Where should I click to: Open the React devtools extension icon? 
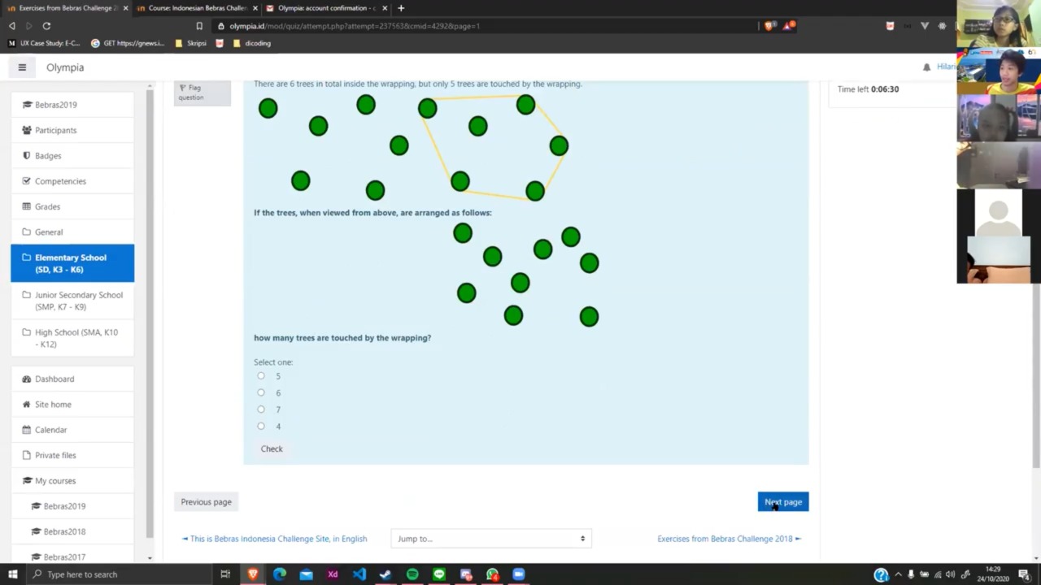[x=942, y=26]
